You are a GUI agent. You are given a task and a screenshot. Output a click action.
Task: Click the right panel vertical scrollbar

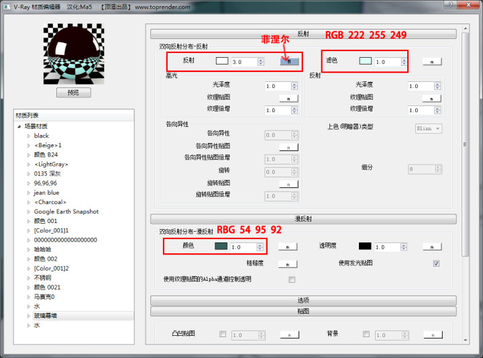465,144
